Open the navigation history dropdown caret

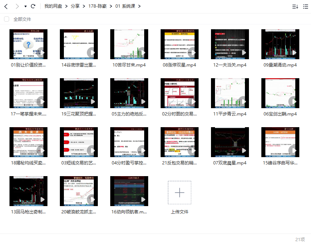tap(25, 7)
